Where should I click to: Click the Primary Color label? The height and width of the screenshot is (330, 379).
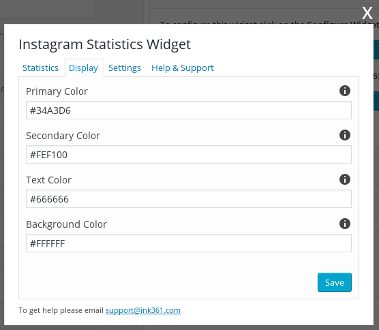point(57,91)
